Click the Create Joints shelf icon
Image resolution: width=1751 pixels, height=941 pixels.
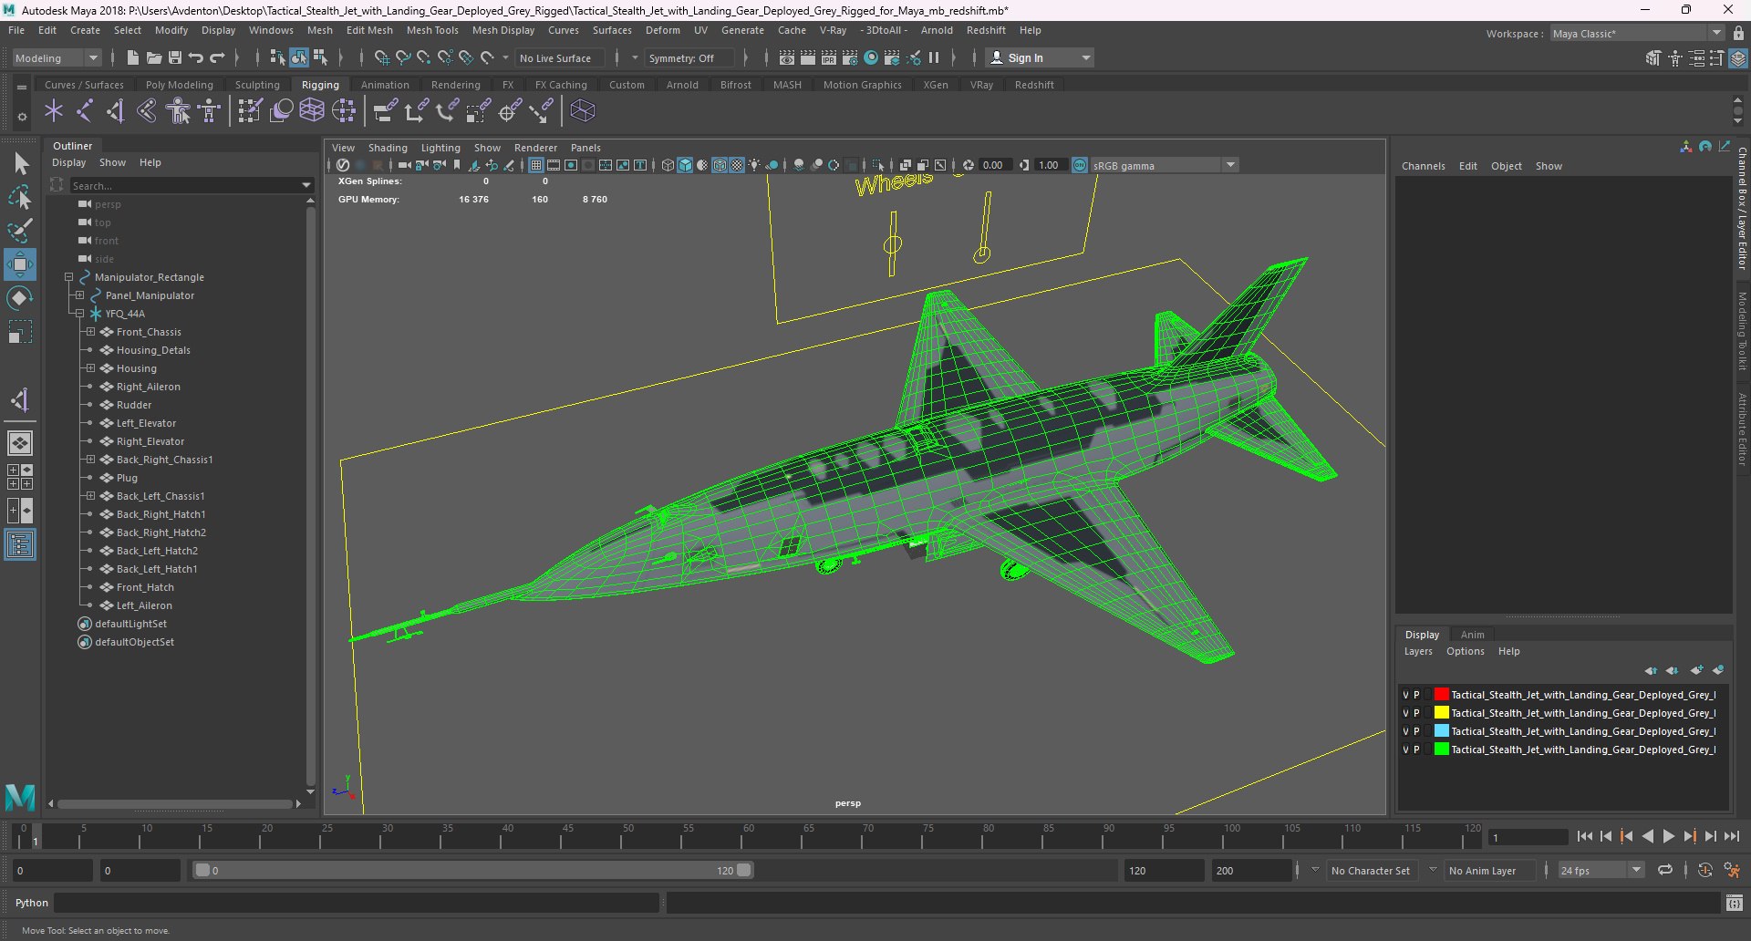[84, 111]
